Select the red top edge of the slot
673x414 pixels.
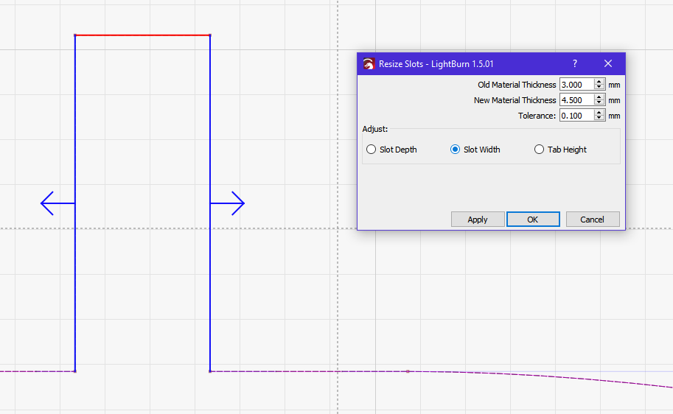tap(142, 35)
